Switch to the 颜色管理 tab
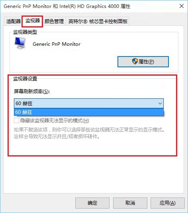Screen dimensions: 188x213 pos(54,21)
